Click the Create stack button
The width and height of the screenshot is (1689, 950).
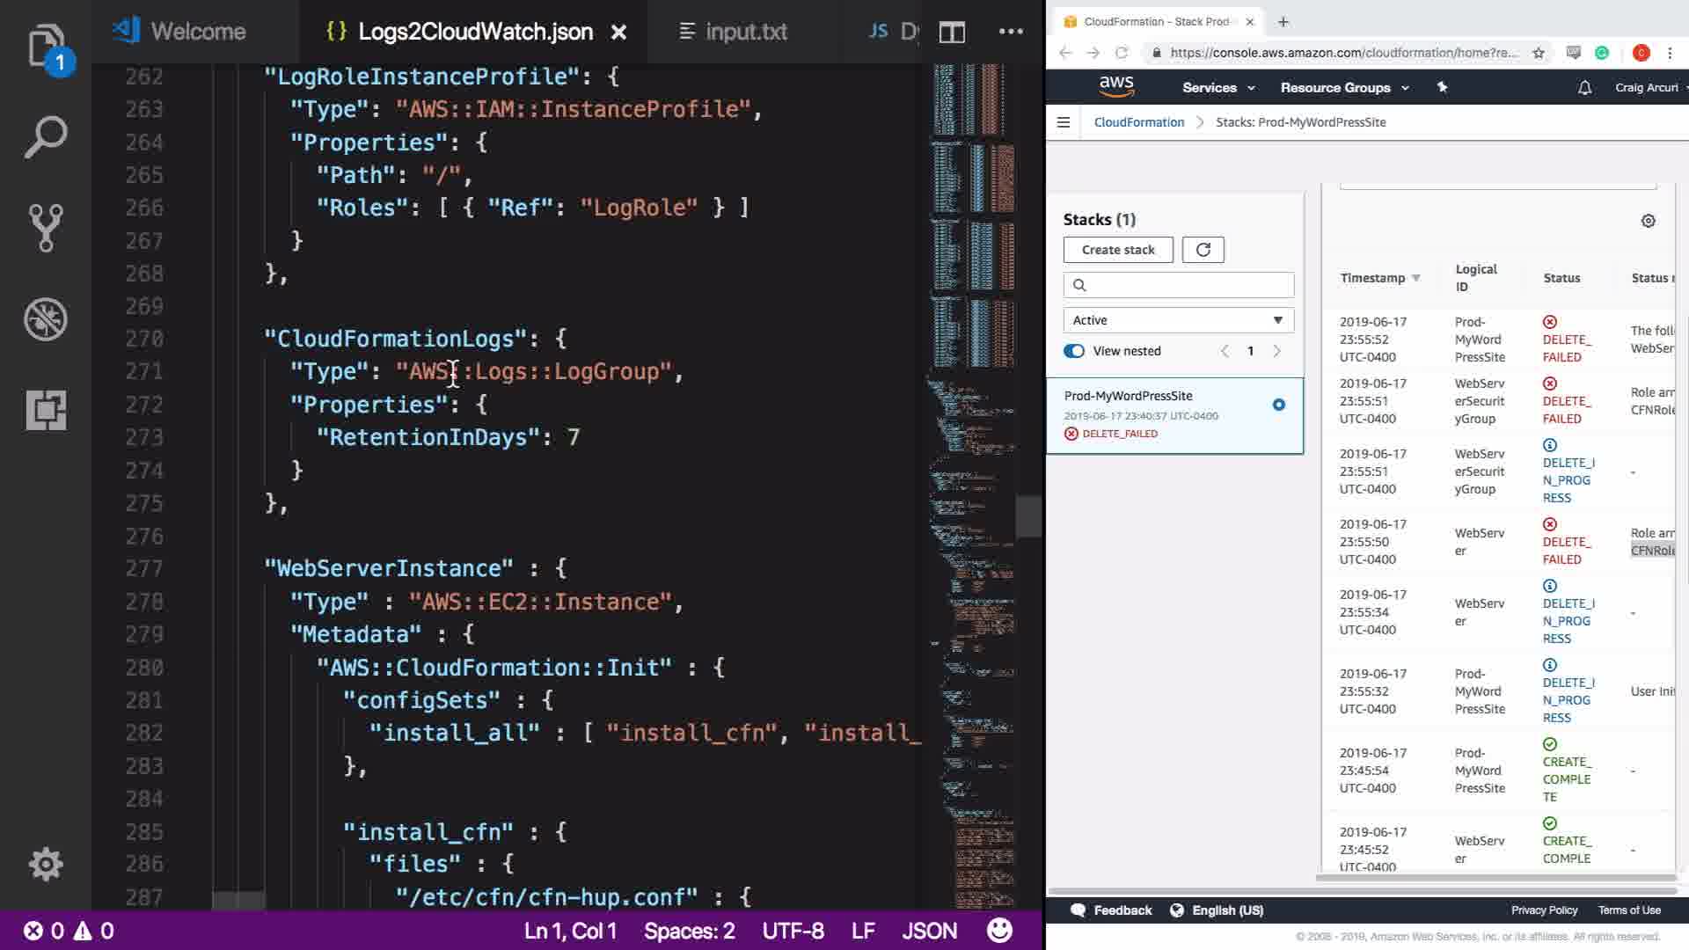[1117, 250]
